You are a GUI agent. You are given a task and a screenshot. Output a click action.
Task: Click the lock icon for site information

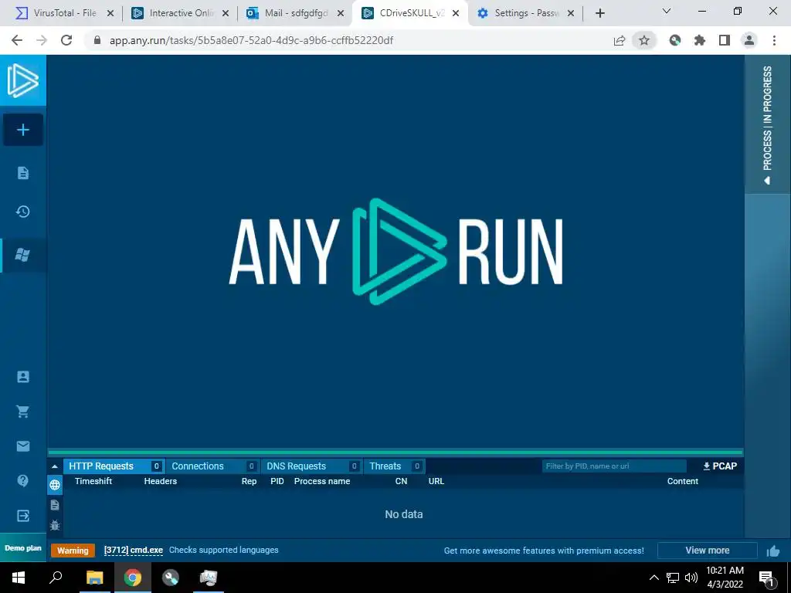coord(97,40)
